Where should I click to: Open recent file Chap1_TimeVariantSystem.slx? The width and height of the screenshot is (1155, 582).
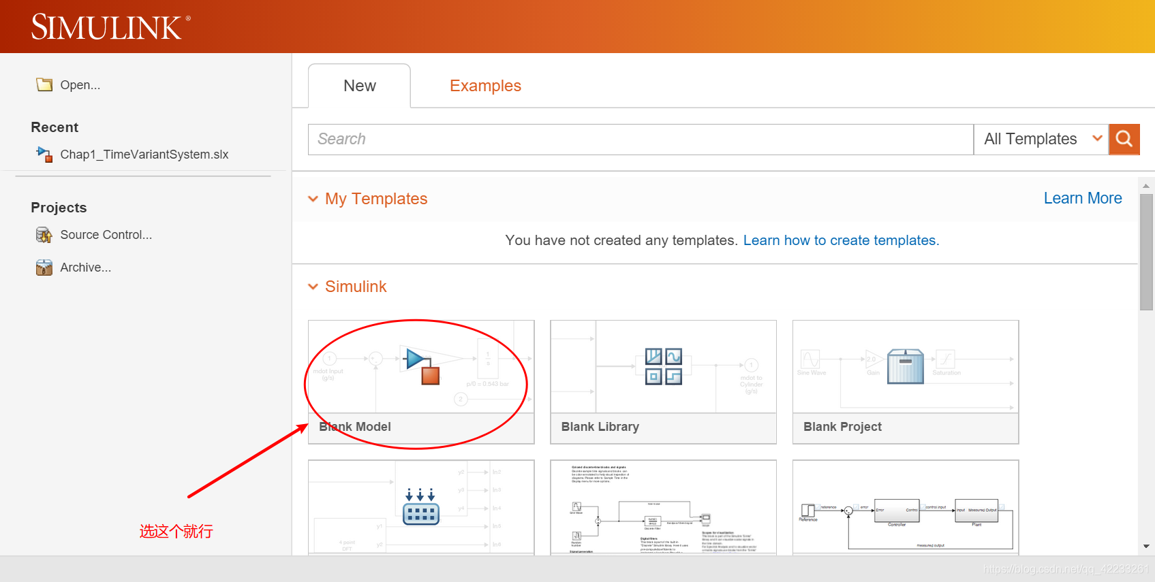click(x=144, y=155)
